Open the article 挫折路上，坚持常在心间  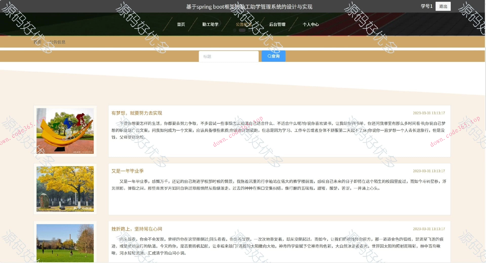tap(137, 229)
